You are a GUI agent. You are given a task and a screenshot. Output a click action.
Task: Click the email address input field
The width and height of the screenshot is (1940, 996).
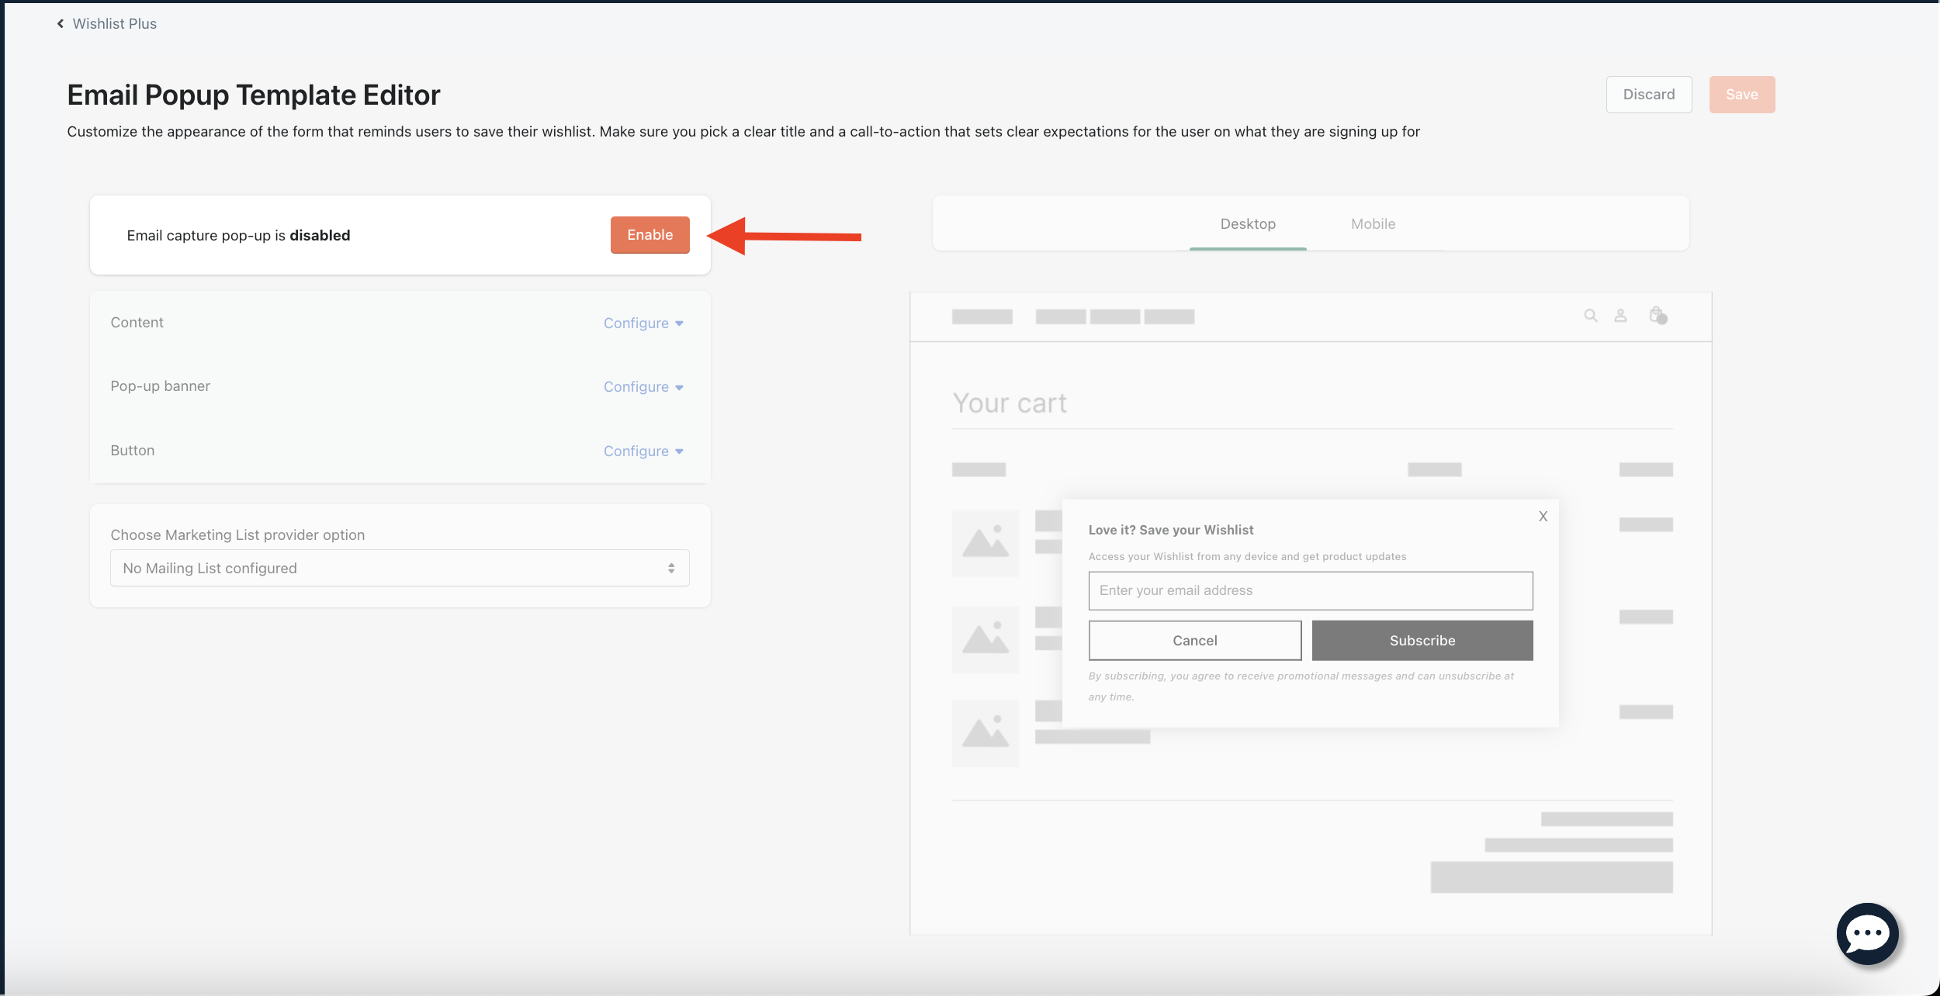(x=1310, y=591)
